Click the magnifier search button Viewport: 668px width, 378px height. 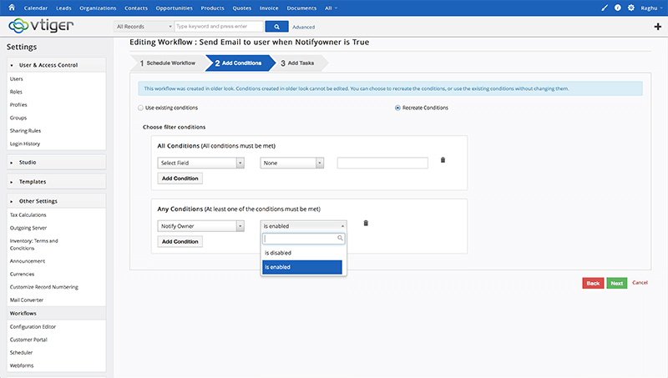tap(276, 27)
